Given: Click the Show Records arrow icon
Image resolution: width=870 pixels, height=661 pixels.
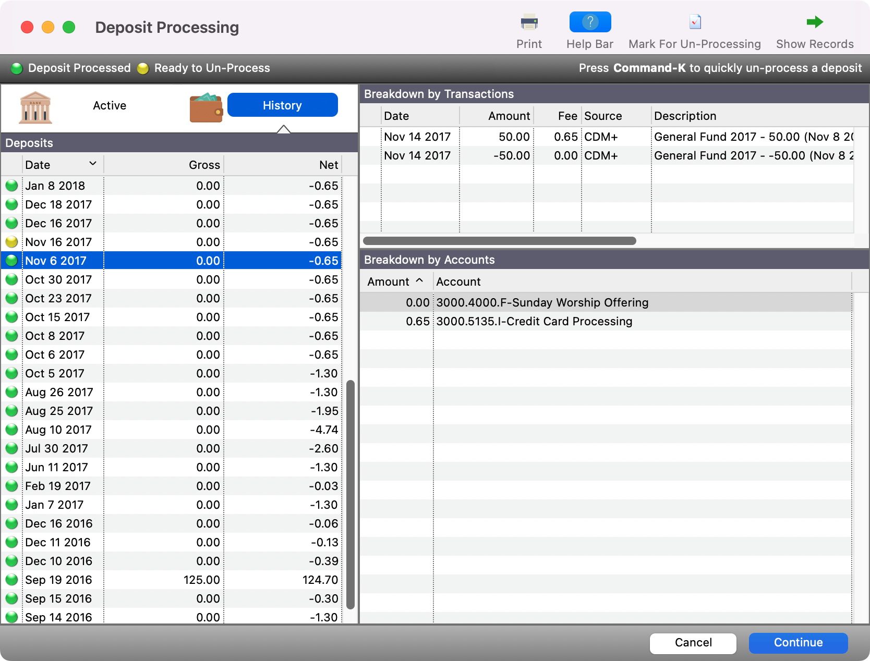Looking at the screenshot, I should click(814, 22).
